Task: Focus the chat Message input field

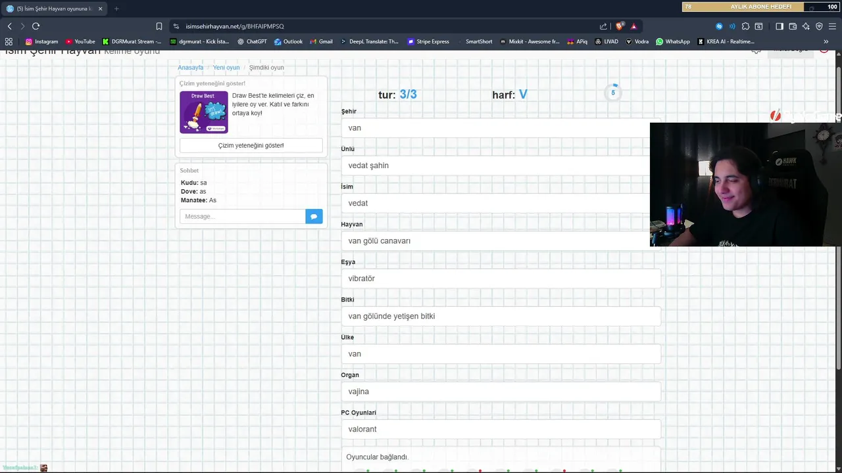Action: (x=242, y=216)
